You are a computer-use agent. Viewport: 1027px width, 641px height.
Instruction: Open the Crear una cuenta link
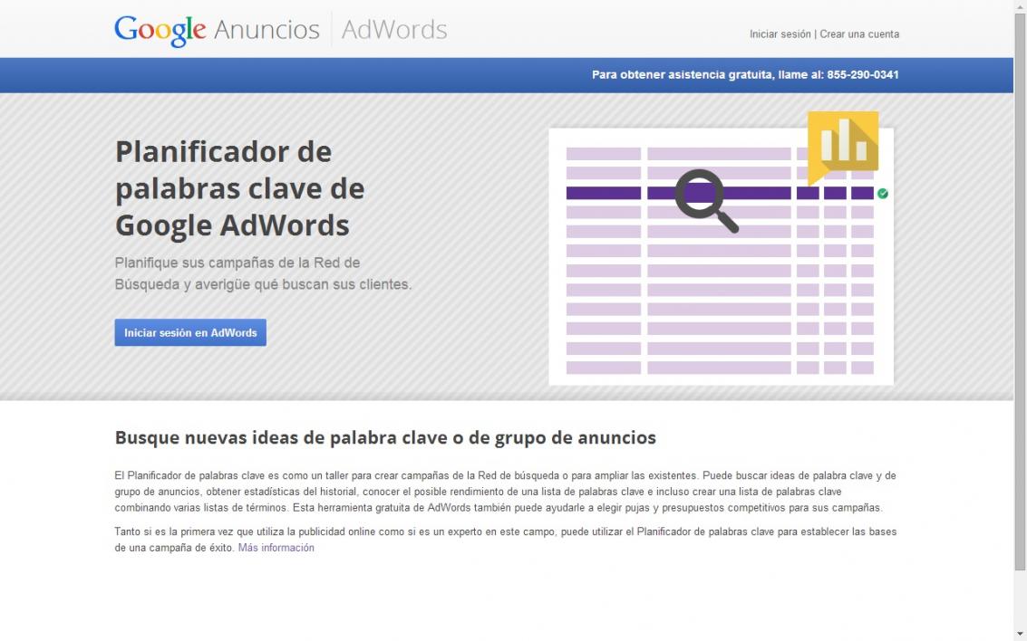(859, 34)
